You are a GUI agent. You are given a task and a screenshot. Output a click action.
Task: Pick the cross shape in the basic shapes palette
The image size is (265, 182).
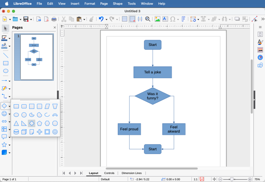(39, 132)
